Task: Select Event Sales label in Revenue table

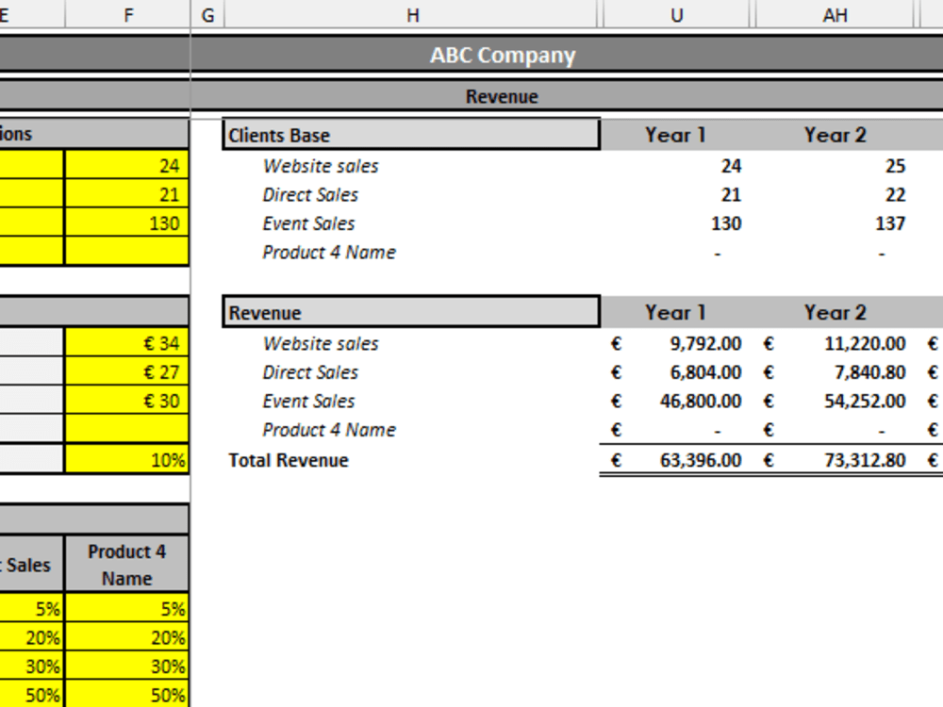Action: [x=308, y=402]
